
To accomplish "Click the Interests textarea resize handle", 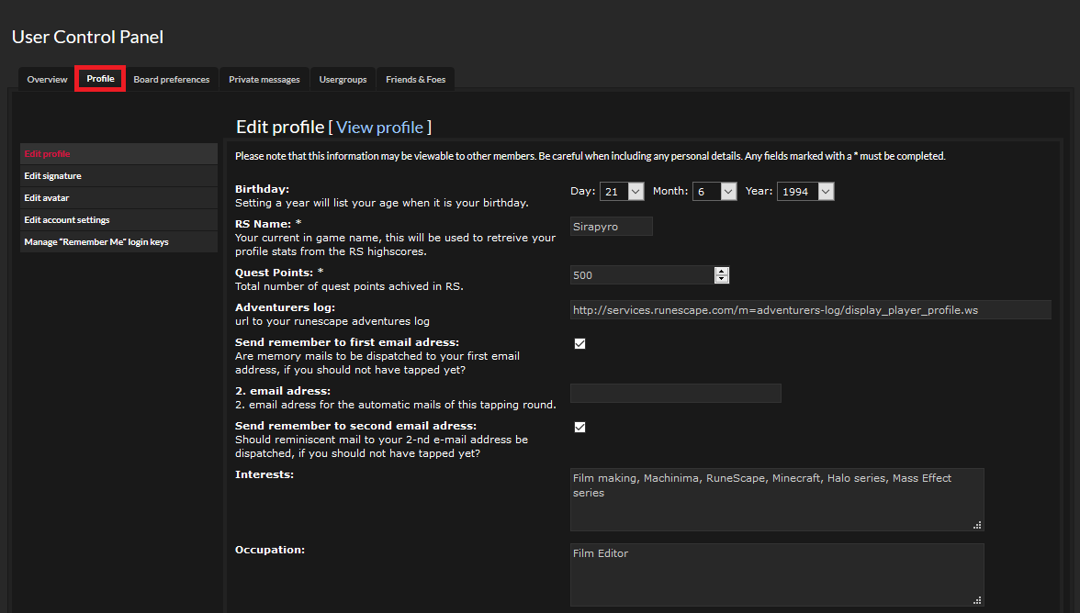I will click(x=977, y=525).
